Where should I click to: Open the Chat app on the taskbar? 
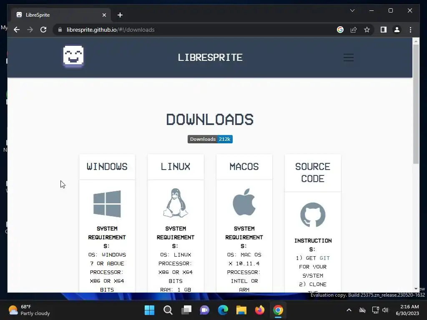tap(204, 310)
